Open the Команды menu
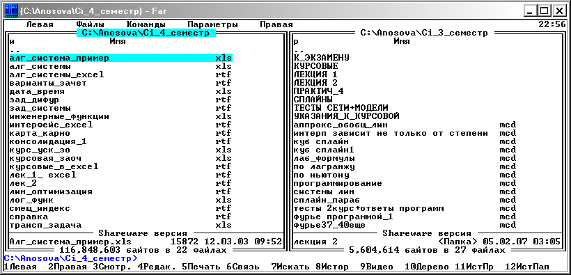 (146, 25)
